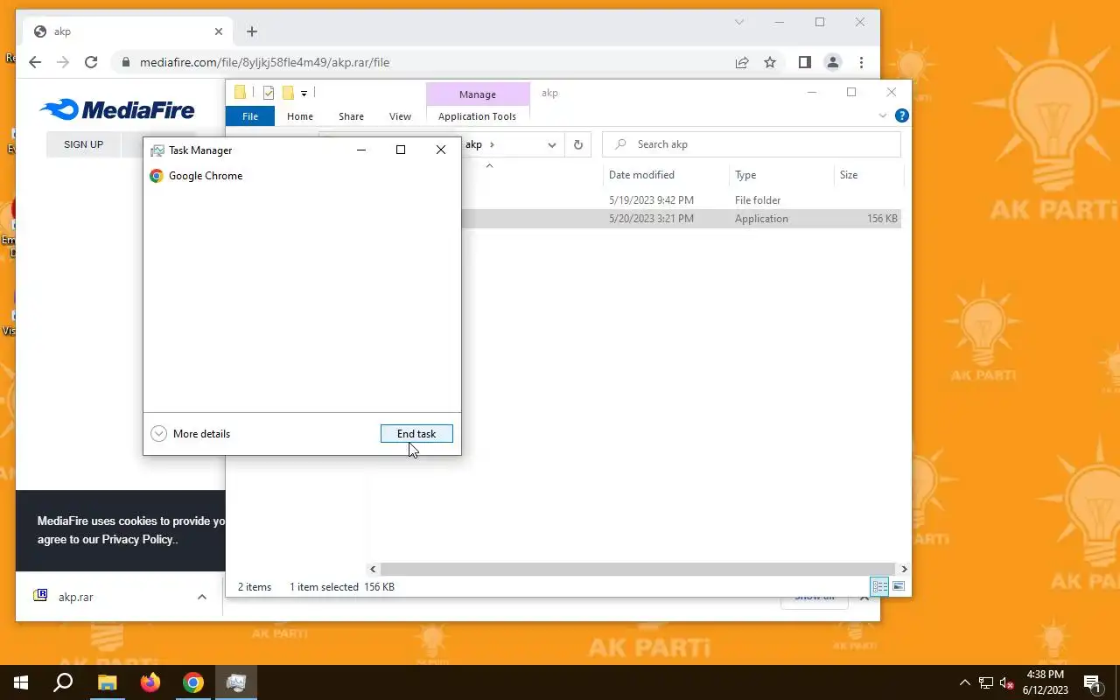
Task: Click End task in Task Manager
Action: click(x=416, y=434)
